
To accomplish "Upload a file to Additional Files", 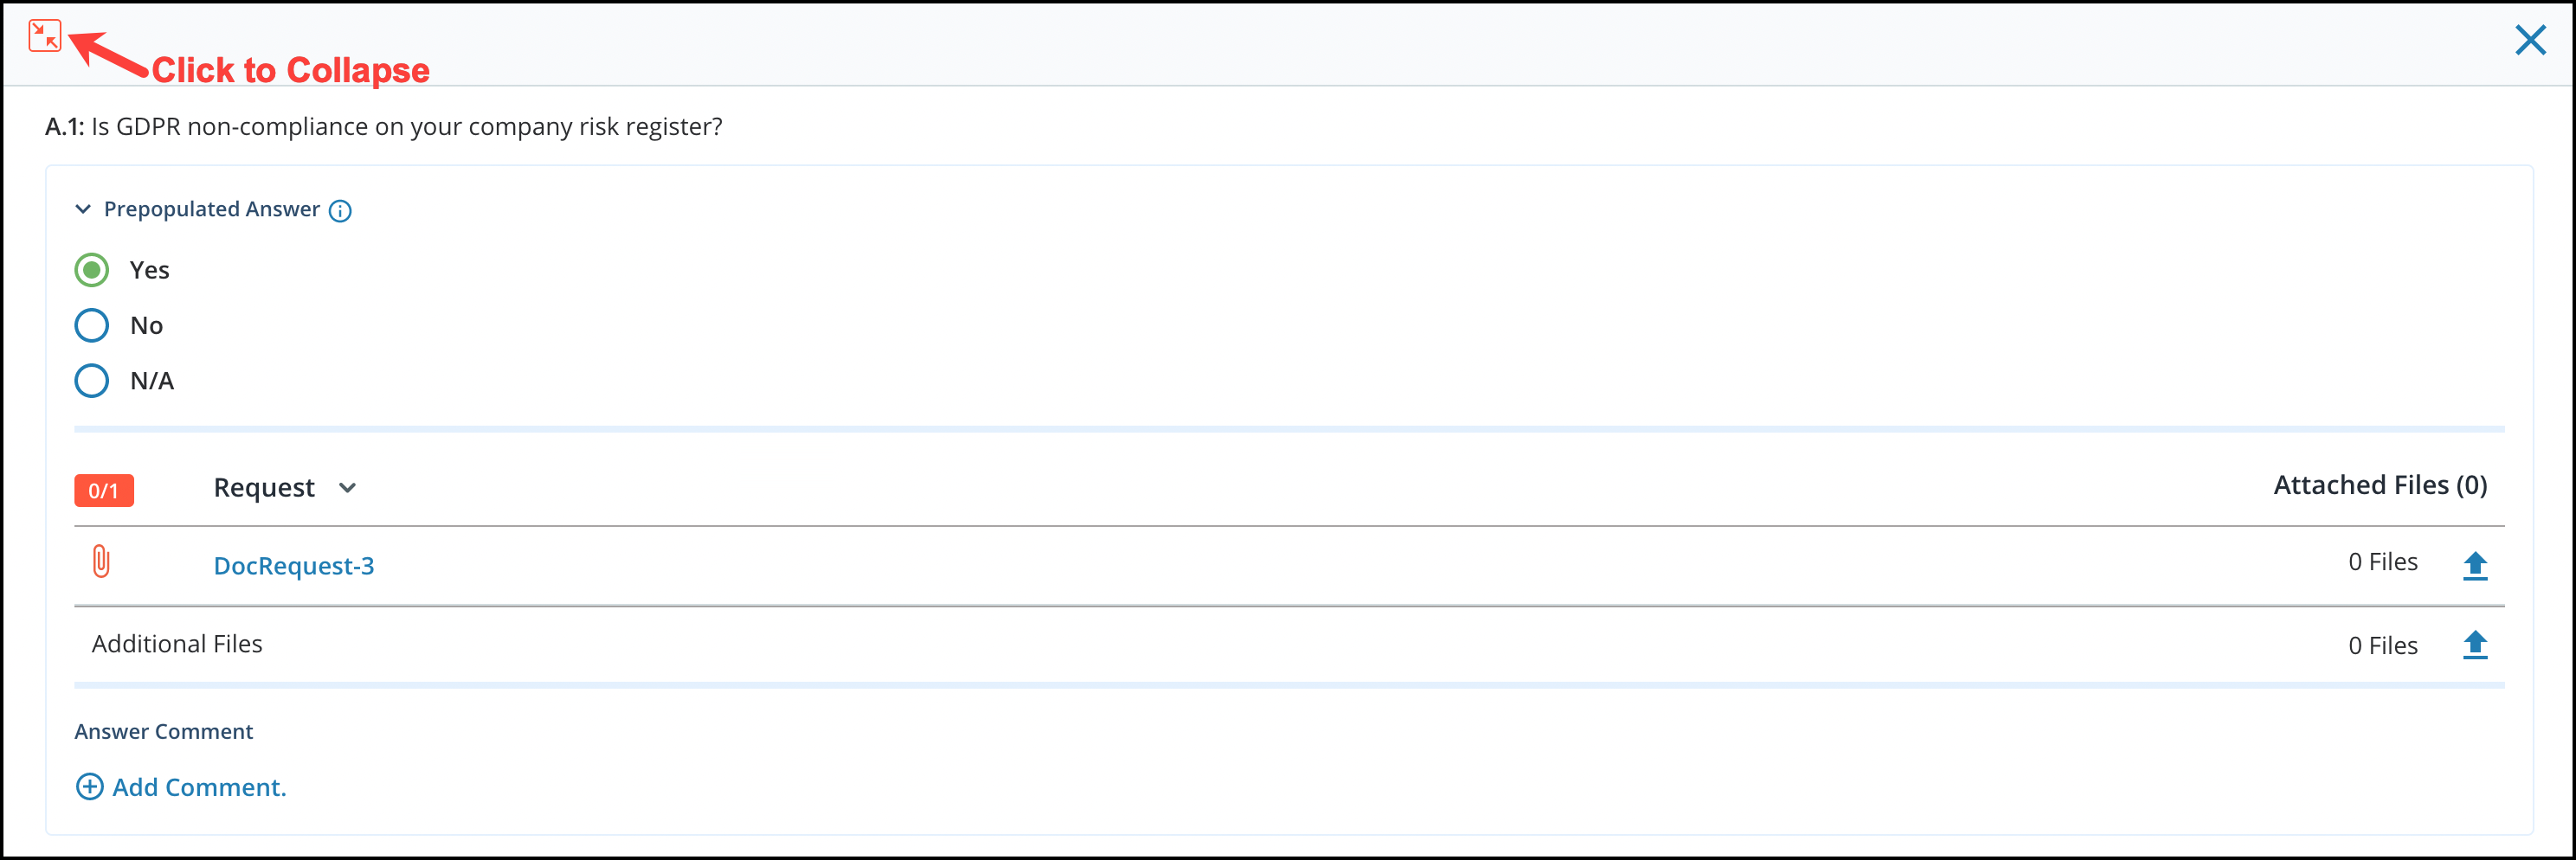I will [2475, 645].
